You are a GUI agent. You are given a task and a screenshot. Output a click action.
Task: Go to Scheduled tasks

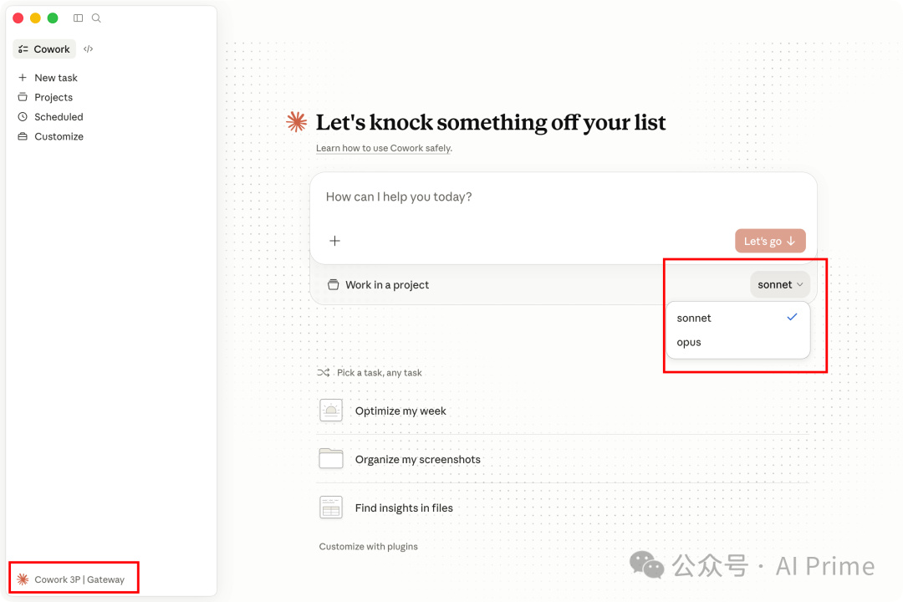point(58,117)
